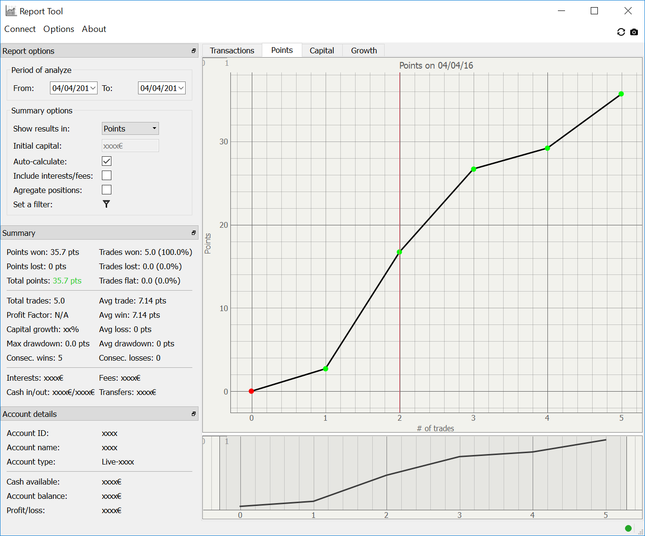This screenshot has height=536, width=645.
Task: Undock the Account details panel
Action: pos(194,414)
